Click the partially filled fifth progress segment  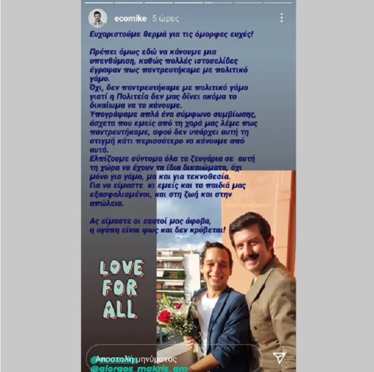click(x=218, y=3)
